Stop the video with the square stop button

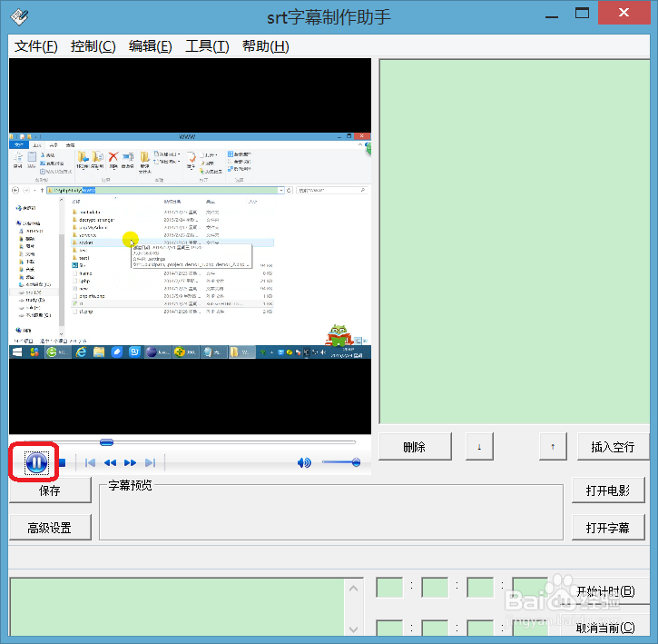[63, 462]
